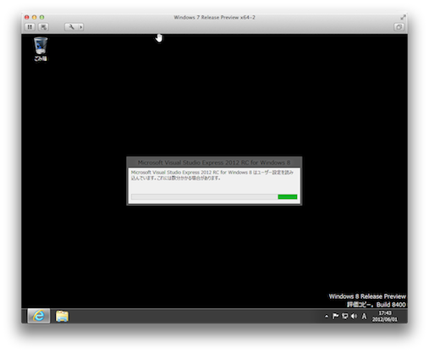Image resolution: width=429 pixels, height=353 pixels.
Task: Minimize the VM window yellow button
Action: (x=34, y=17)
